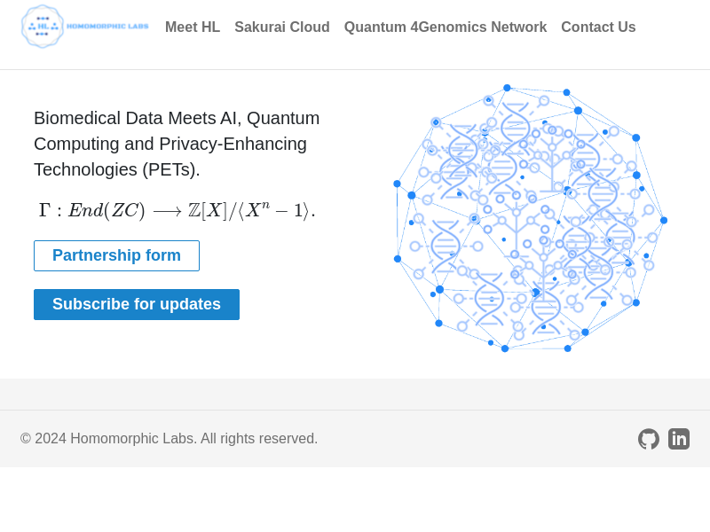Click the "Technologies (PETs)." text line

[x=117, y=169]
